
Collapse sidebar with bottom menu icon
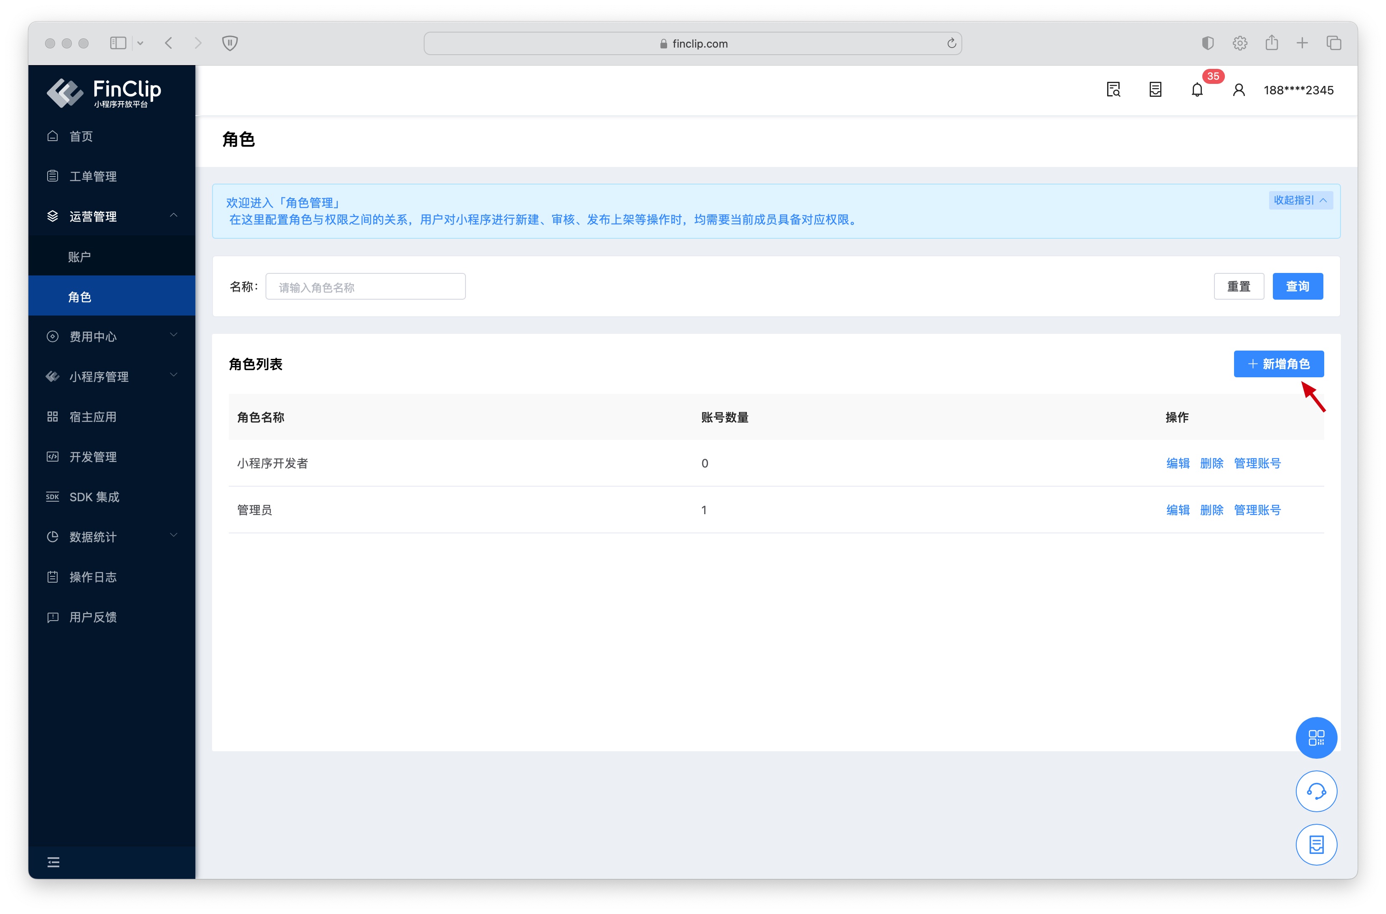53,862
